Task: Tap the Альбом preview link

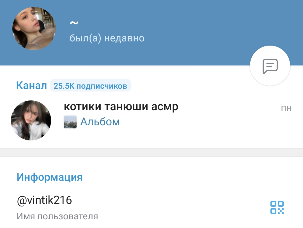Action: [x=100, y=122]
